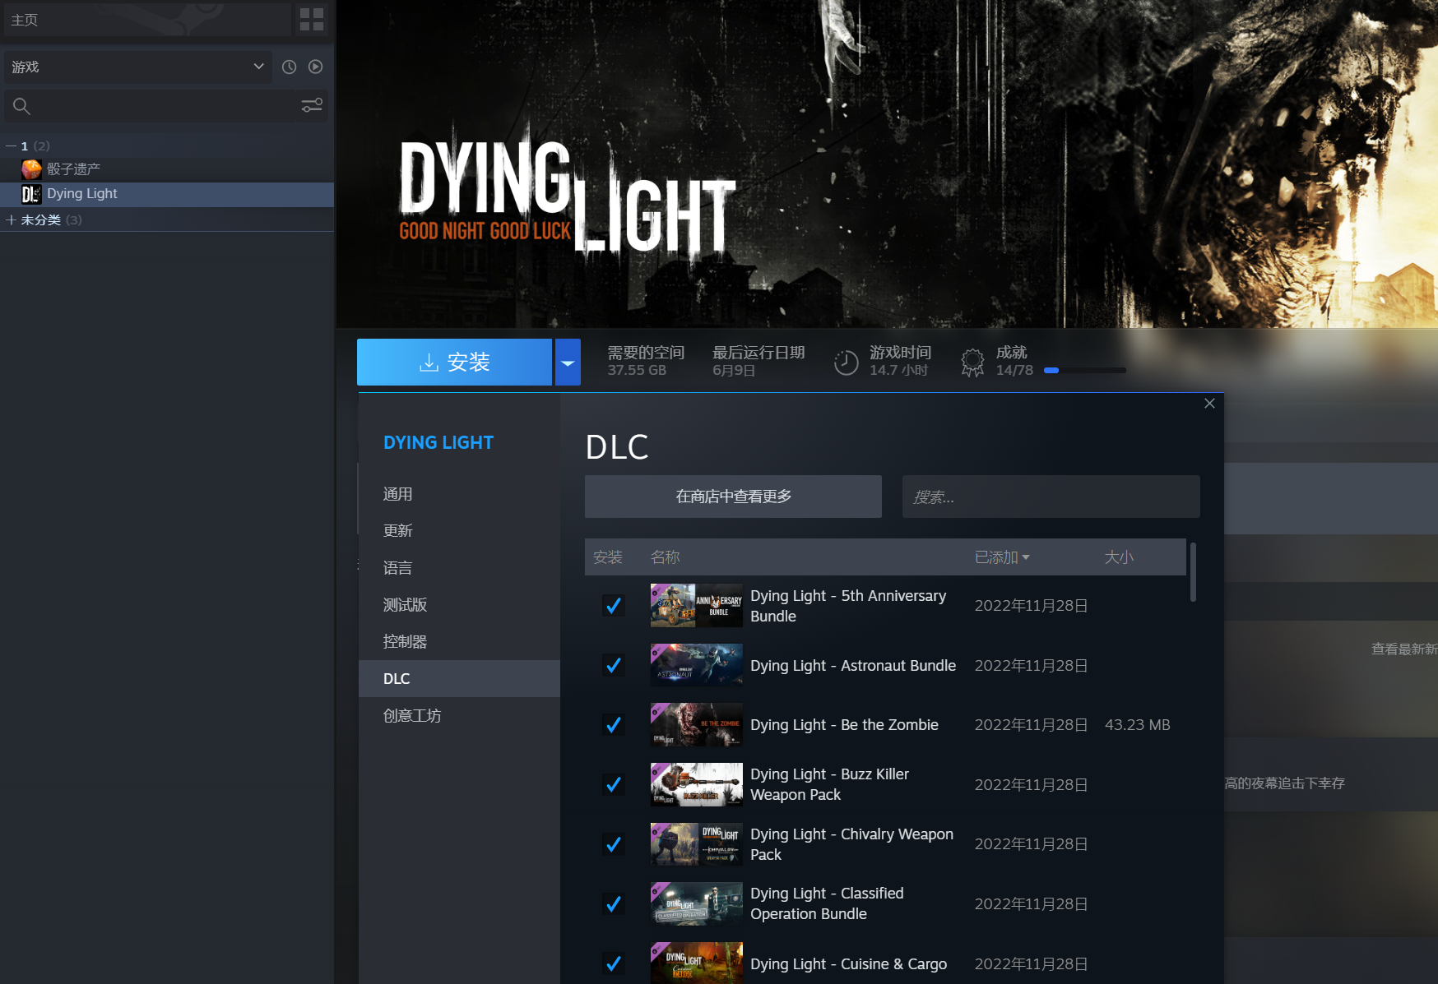Open the 测试版 settings tab

(x=459, y=605)
